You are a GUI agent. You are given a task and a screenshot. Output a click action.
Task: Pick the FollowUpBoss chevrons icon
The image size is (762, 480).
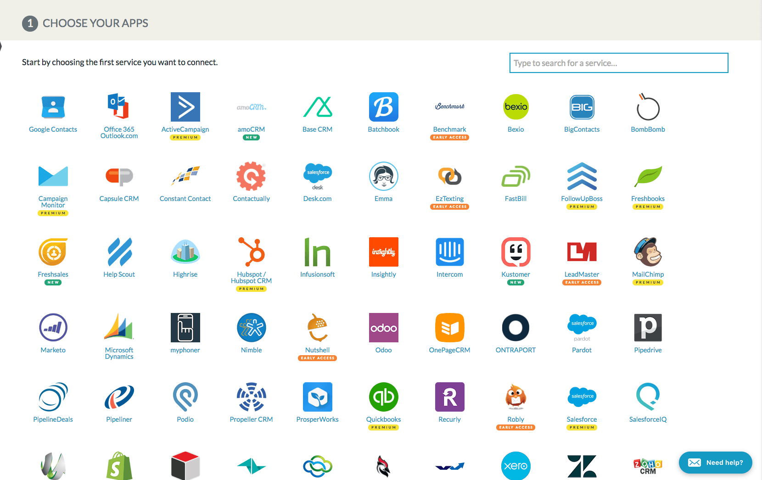pyautogui.click(x=582, y=176)
